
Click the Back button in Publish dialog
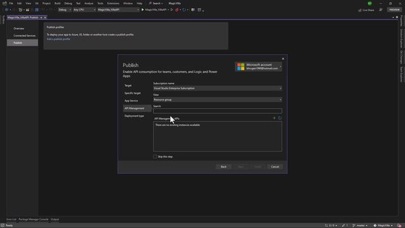coord(223,167)
